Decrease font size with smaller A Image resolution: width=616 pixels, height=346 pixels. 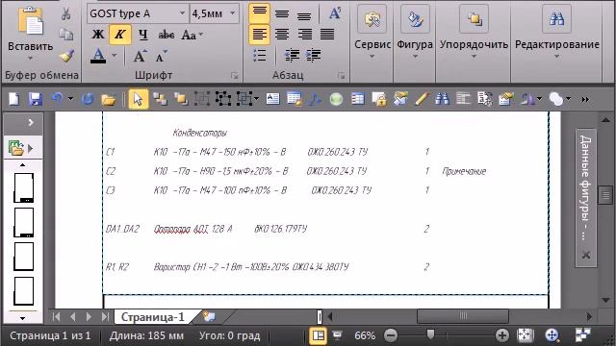coord(161,56)
